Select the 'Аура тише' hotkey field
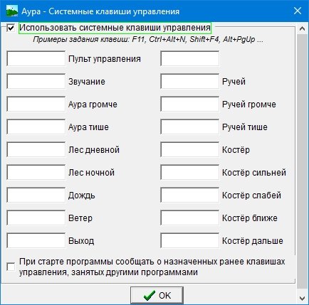The image size is (309, 305). click(x=36, y=127)
